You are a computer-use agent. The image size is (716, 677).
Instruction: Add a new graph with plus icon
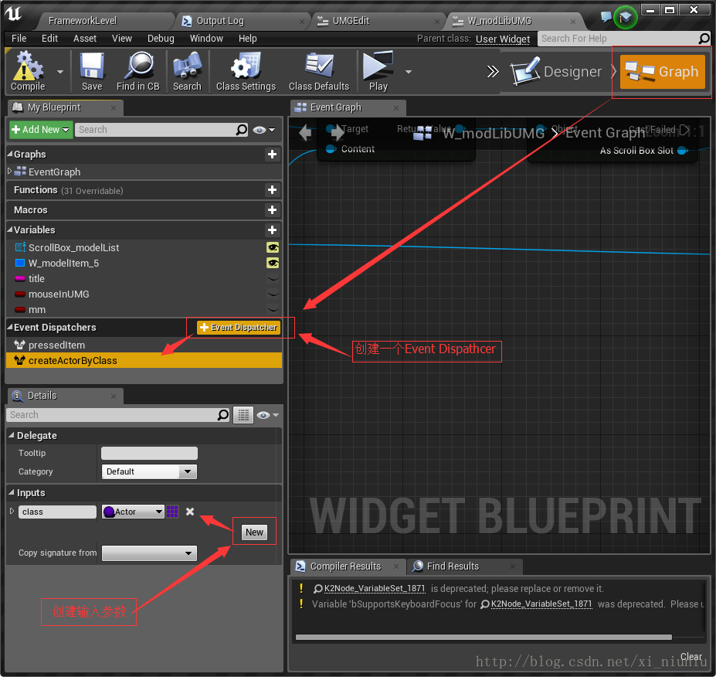pyautogui.click(x=272, y=155)
